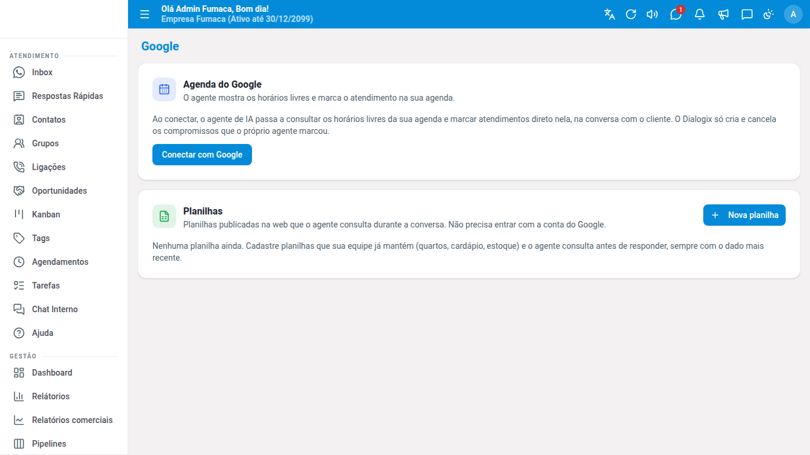Click the Ajuda question mark icon

pyautogui.click(x=19, y=333)
